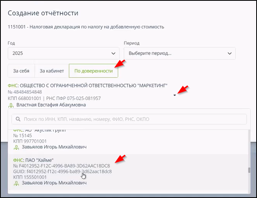
Task: Click the organization list scrollbar thumb
Action: [249, 170]
